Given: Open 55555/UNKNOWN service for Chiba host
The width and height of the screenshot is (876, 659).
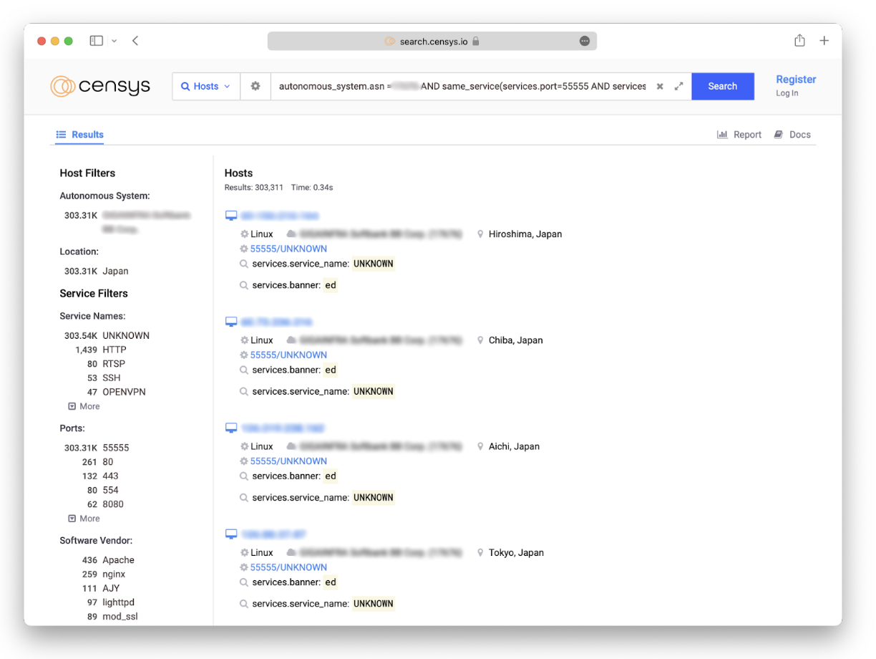Looking at the screenshot, I should 288,355.
